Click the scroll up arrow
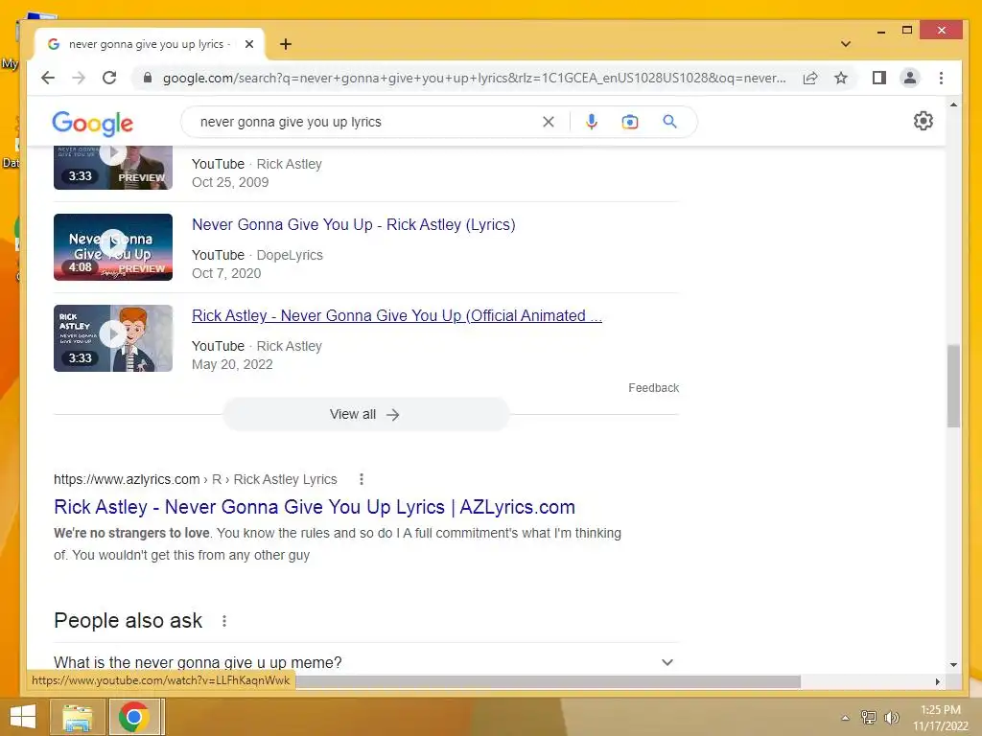This screenshot has width=982, height=736. pos(953,105)
